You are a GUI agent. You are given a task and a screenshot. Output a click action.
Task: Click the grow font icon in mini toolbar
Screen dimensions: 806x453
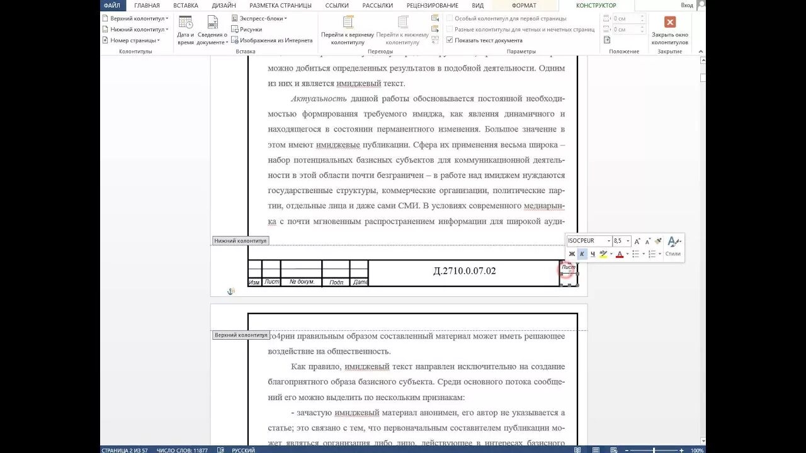[x=637, y=241]
